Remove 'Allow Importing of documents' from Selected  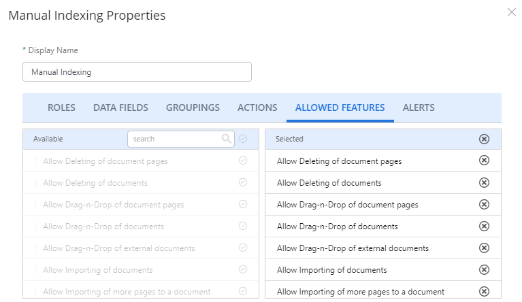coord(484,270)
